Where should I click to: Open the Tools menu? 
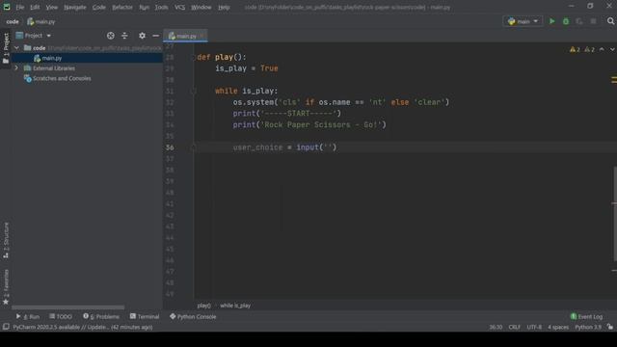tap(161, 7)
